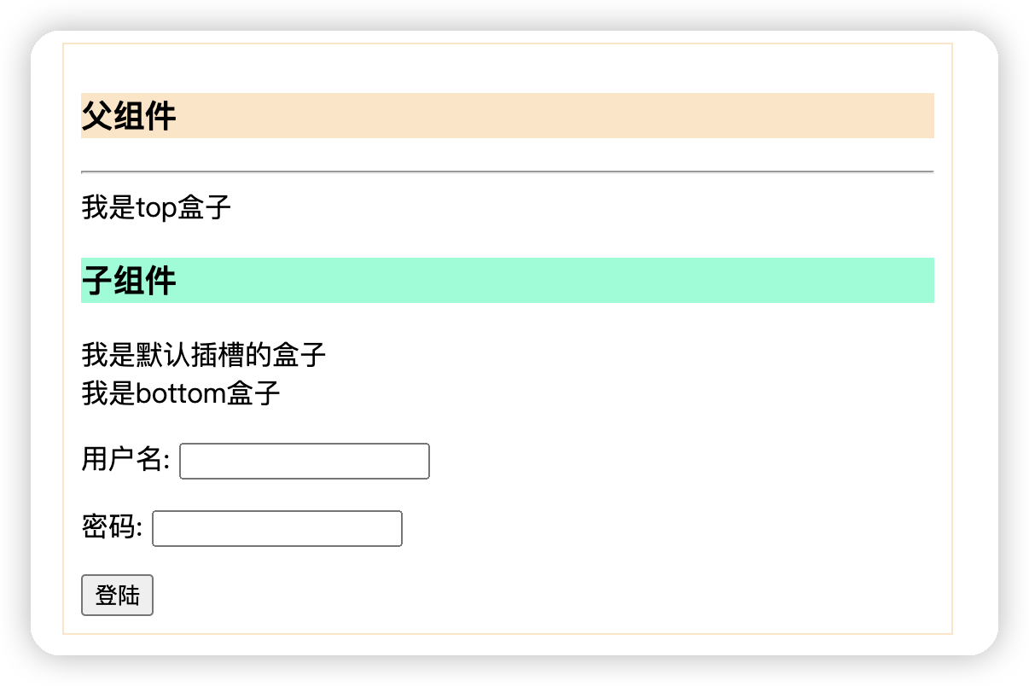Select the text 我是默认插槽的盒子
This screenshot has width=1029, height=686.
(203, 354)
